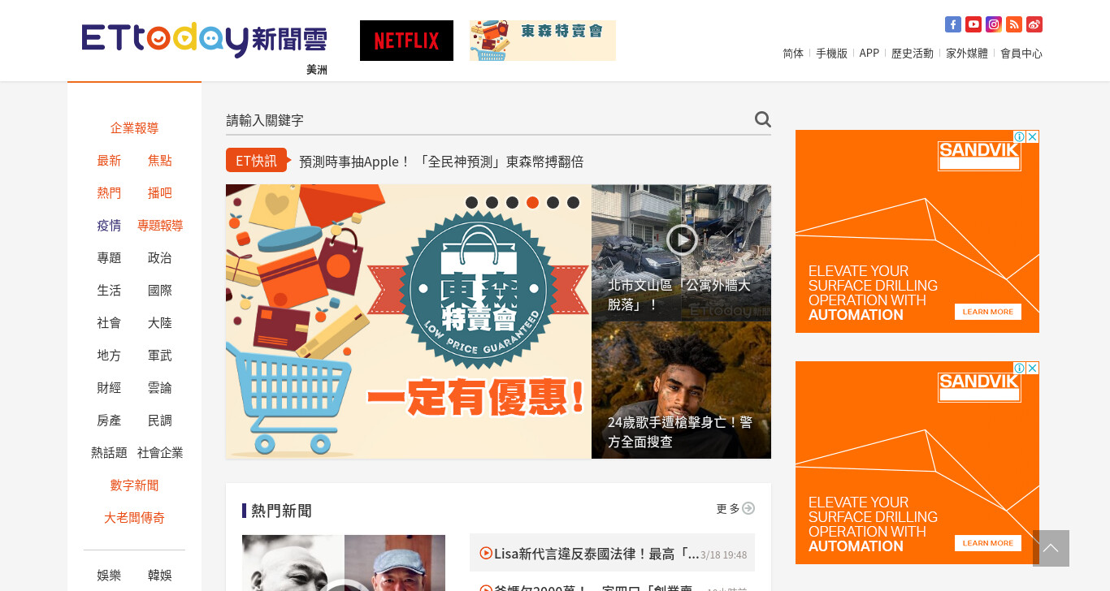Open the lower ad's info icon

[1021, 368]
